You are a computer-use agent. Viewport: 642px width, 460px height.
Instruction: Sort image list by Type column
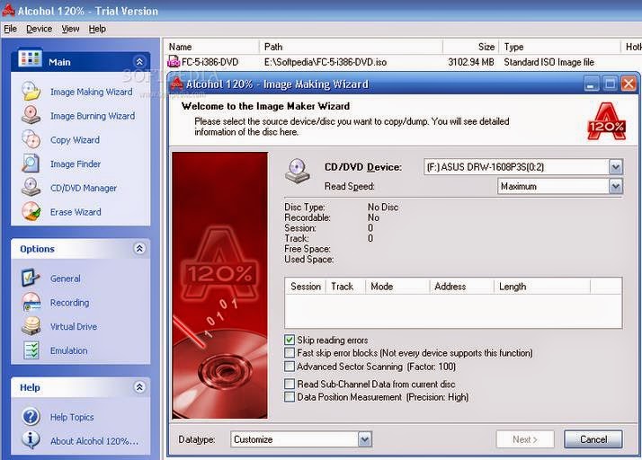coord(559,47)
